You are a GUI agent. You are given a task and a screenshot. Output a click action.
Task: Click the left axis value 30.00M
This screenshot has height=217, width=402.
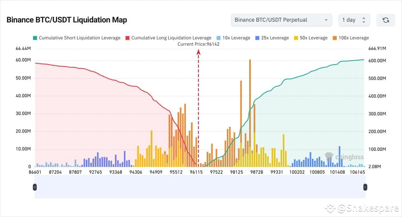click(x=23, y=113)
